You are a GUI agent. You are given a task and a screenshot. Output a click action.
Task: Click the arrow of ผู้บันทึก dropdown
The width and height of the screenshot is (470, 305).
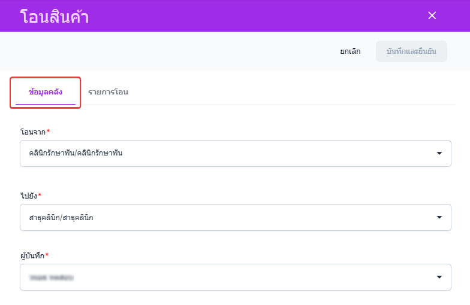[439, 277]
